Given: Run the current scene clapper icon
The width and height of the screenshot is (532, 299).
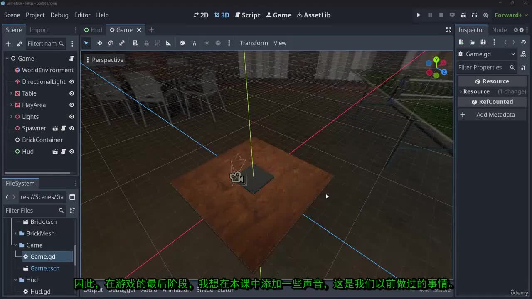Looking at the screenshot, I should (463, 15).
